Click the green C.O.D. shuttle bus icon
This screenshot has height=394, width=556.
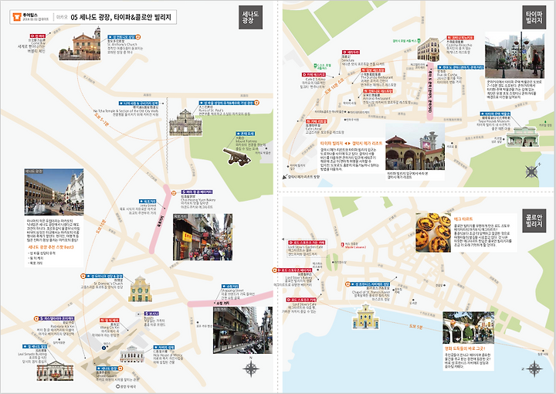pyautogui.click(x=315, y=66)
